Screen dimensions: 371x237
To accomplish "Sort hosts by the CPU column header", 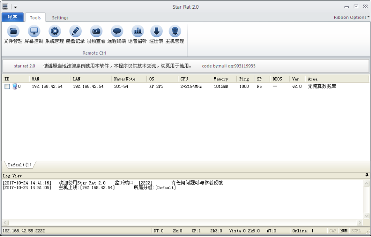I will pyautogui.click(x=194, y=79).
